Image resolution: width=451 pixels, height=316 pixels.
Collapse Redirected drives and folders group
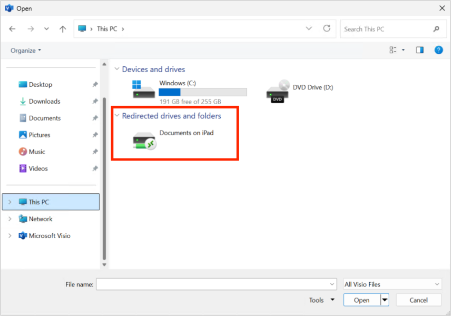117,116
